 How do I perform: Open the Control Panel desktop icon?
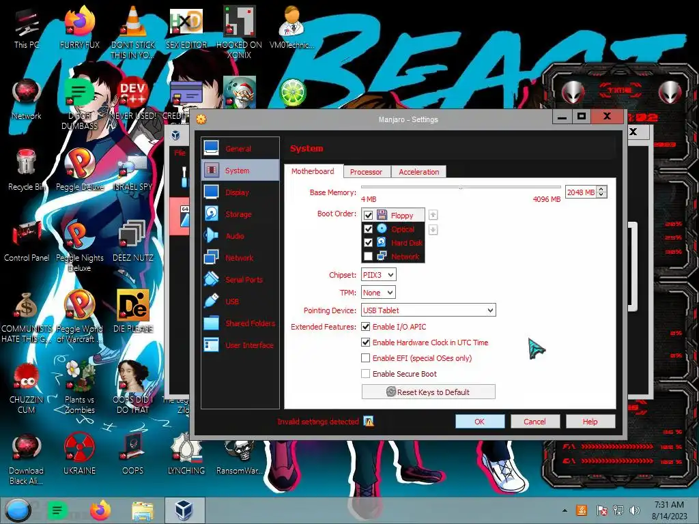tap(27, 241)
